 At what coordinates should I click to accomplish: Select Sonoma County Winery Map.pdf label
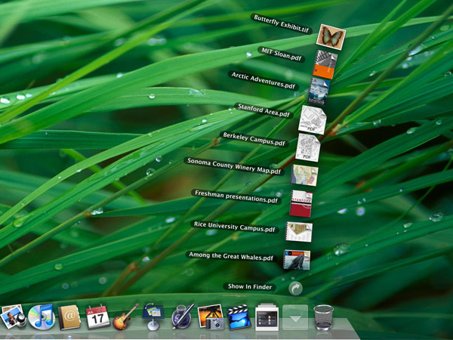[234, 166]
